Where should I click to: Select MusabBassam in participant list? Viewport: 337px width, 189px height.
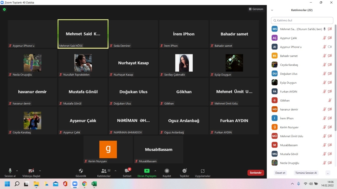coord(302,145)
